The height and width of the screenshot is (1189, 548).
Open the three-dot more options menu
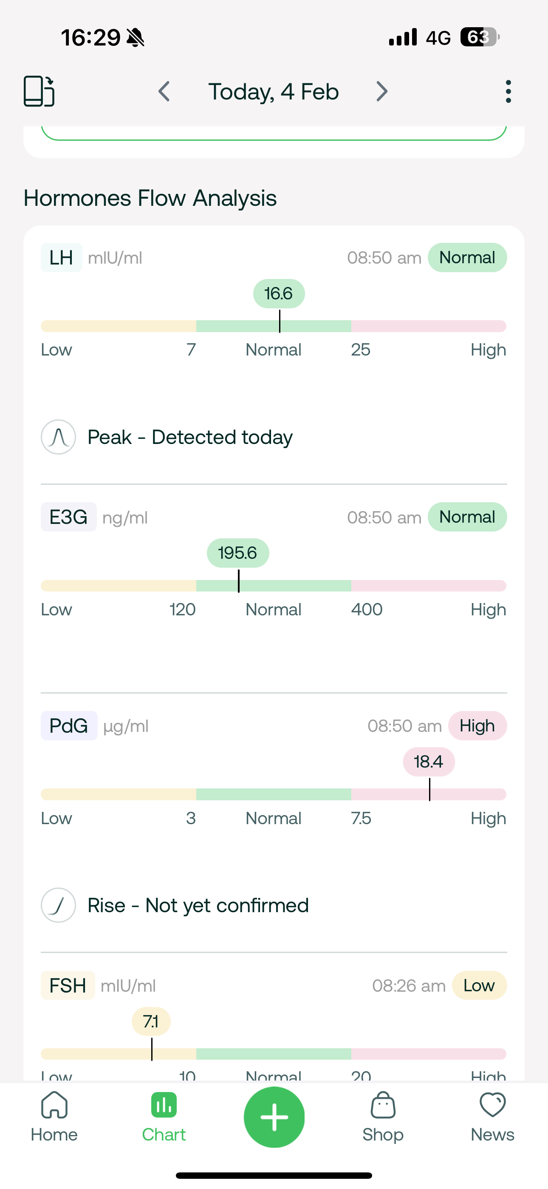[x=508, y=91]
